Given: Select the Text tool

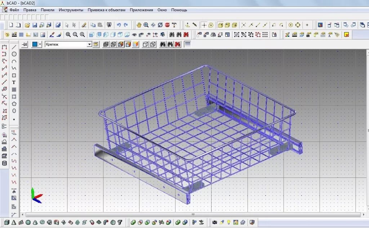Looking at the screenshot, I should [14, 83].
